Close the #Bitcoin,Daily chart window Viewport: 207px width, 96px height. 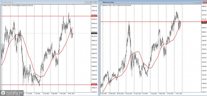[x=95, y=2]
